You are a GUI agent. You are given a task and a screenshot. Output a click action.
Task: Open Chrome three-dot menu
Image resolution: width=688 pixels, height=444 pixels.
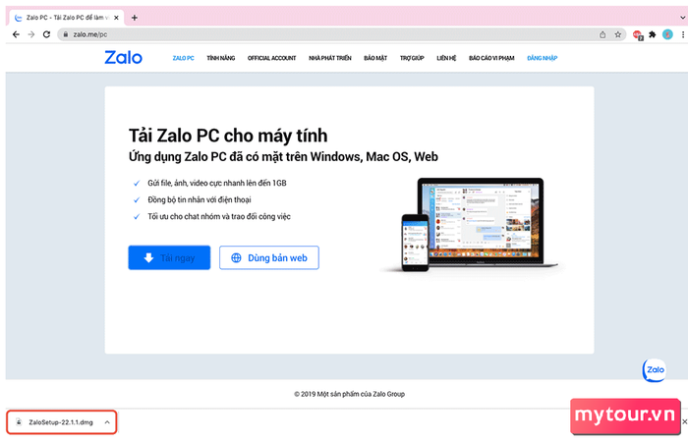click(x=683, y=34)
